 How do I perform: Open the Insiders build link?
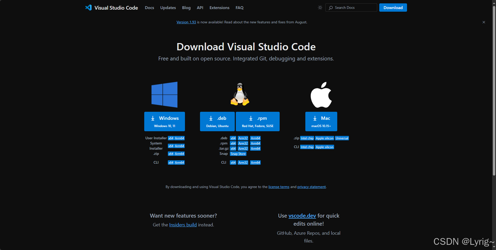tap(183, 225)
